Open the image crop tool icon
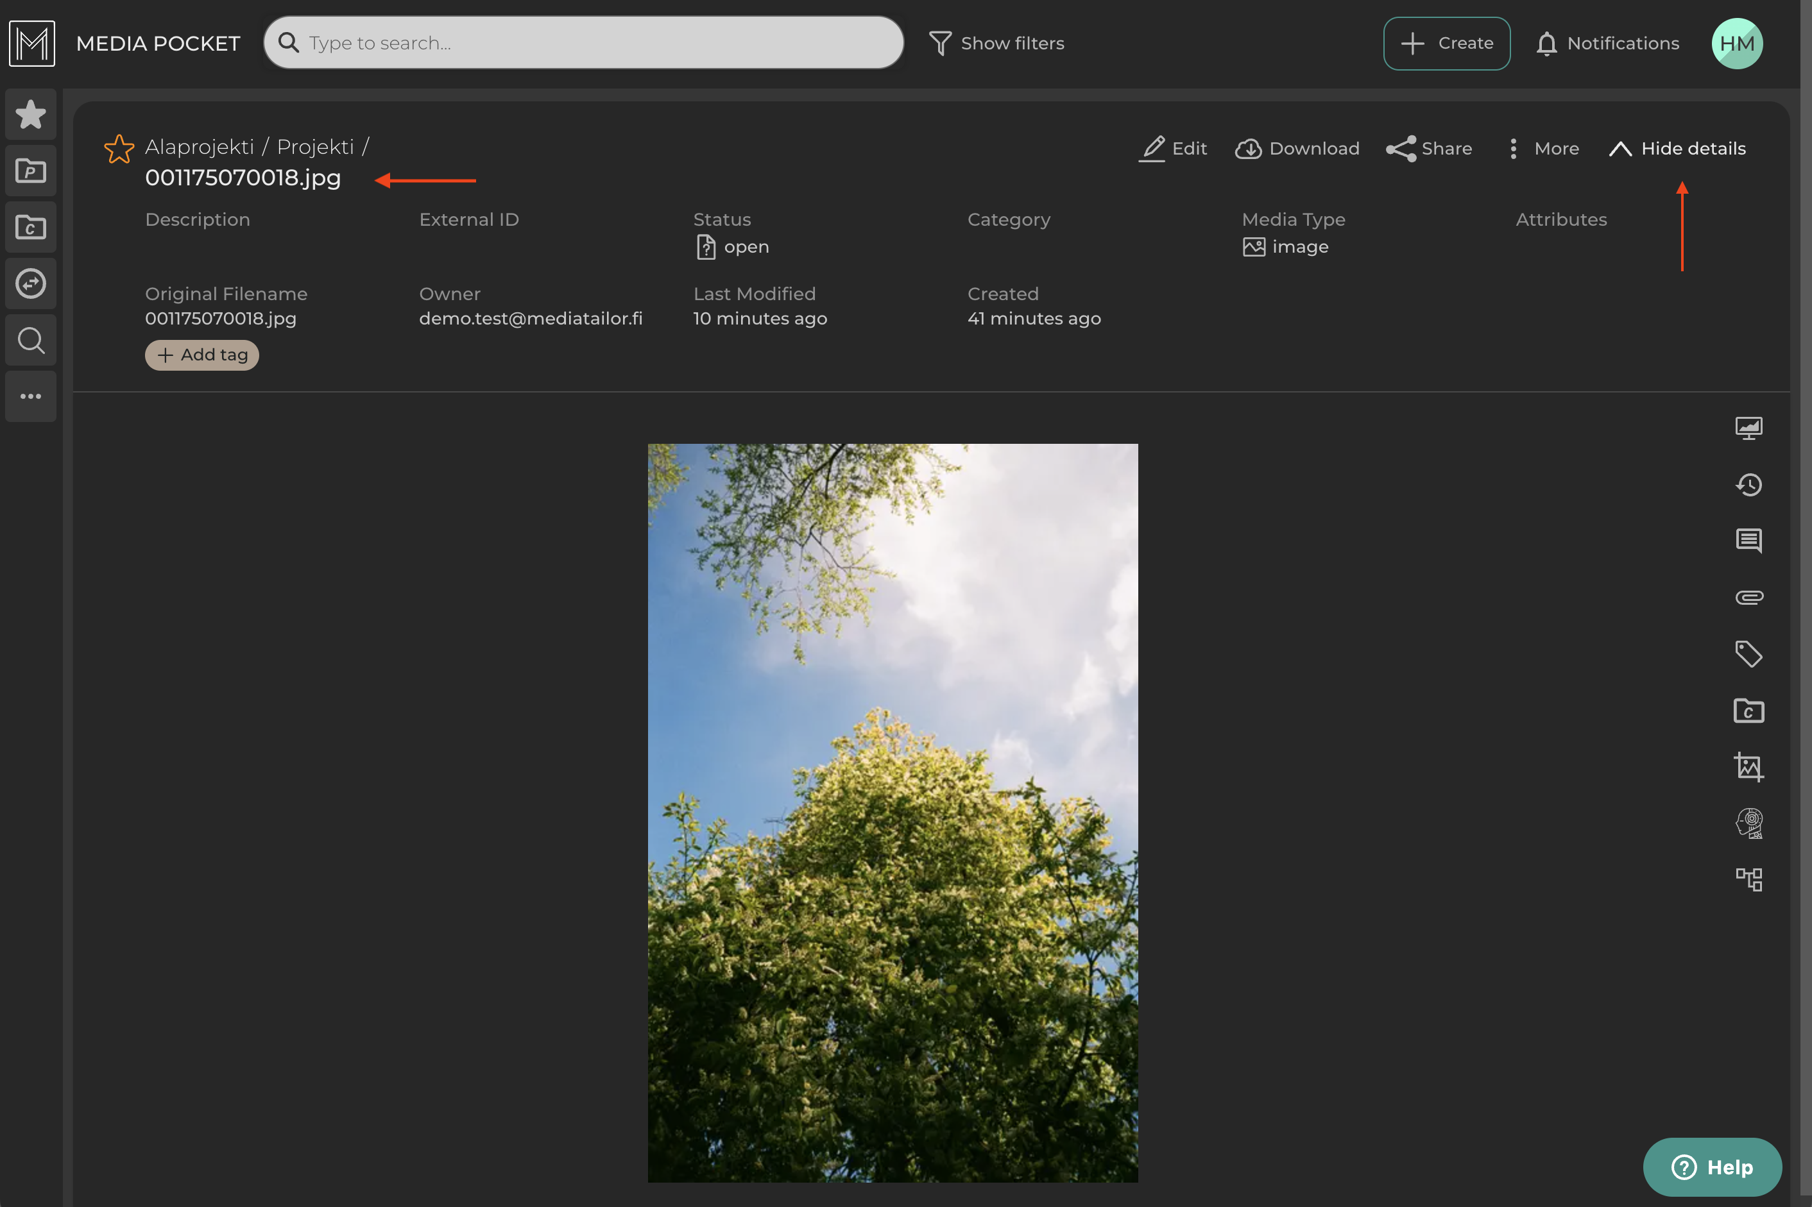This screenshot has height=1207, width=1812. 1748,766
